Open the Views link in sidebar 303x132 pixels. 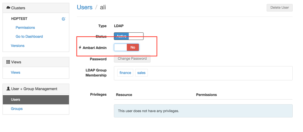click(x=15, y=73)
